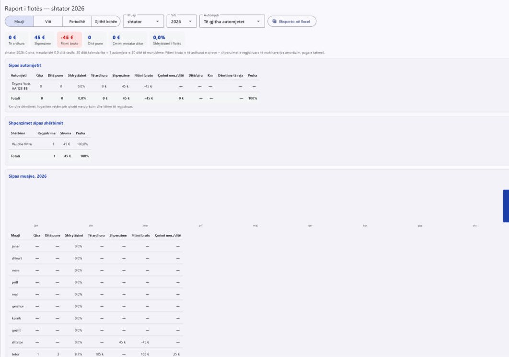Image resolution: width=509 pixels, height=357 pixels.
Task: Select the Vaj dhe filtra row
Action: (x=50, y=144)
